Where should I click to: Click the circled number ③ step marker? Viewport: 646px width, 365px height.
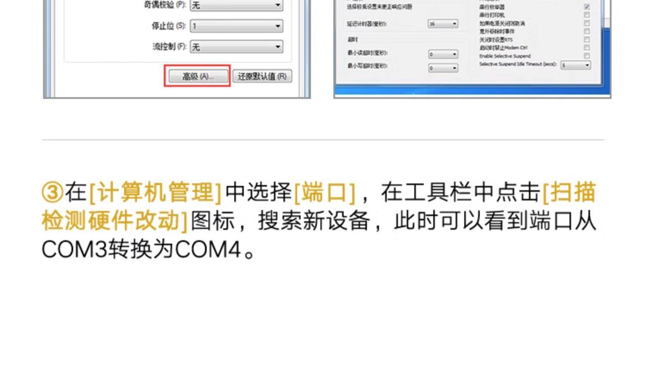coord(53,192)
